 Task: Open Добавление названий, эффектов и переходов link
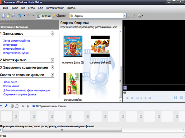(27, 90)
